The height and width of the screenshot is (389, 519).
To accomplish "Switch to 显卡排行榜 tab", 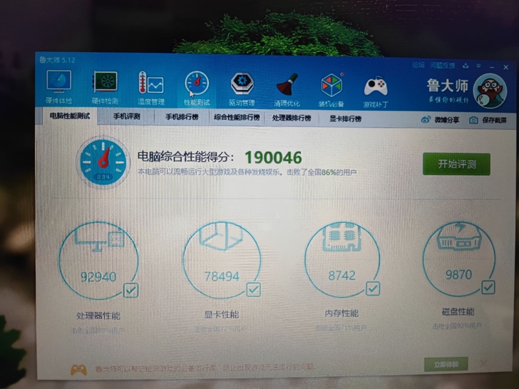I will click(x=345, y=119).
